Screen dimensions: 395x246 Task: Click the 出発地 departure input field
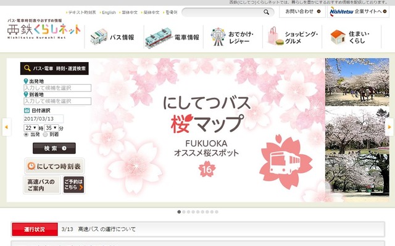tap(57, 88)
